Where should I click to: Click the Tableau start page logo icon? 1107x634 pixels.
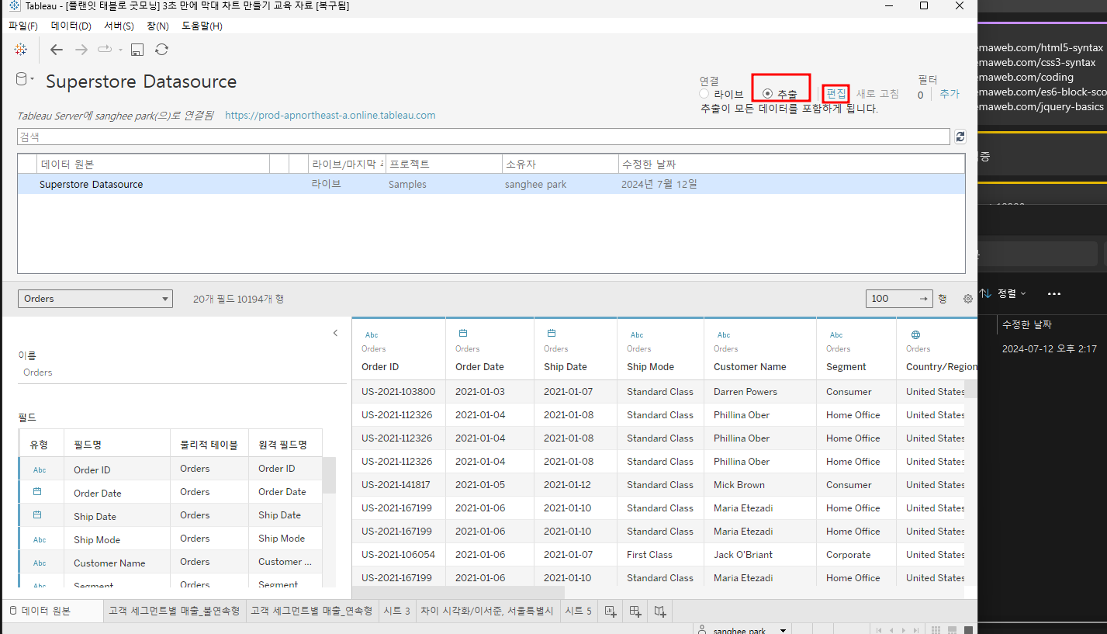(21, 50)
